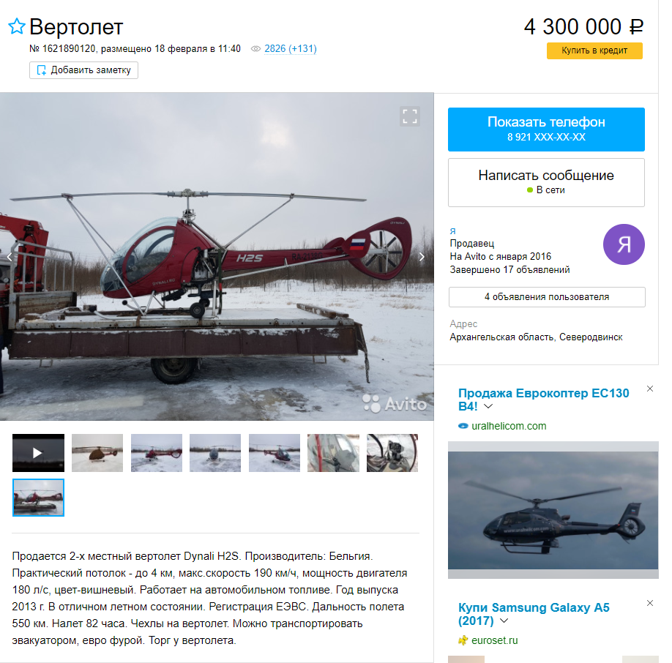
Task: Click Написать сообщение button
Action: point(546,182)
